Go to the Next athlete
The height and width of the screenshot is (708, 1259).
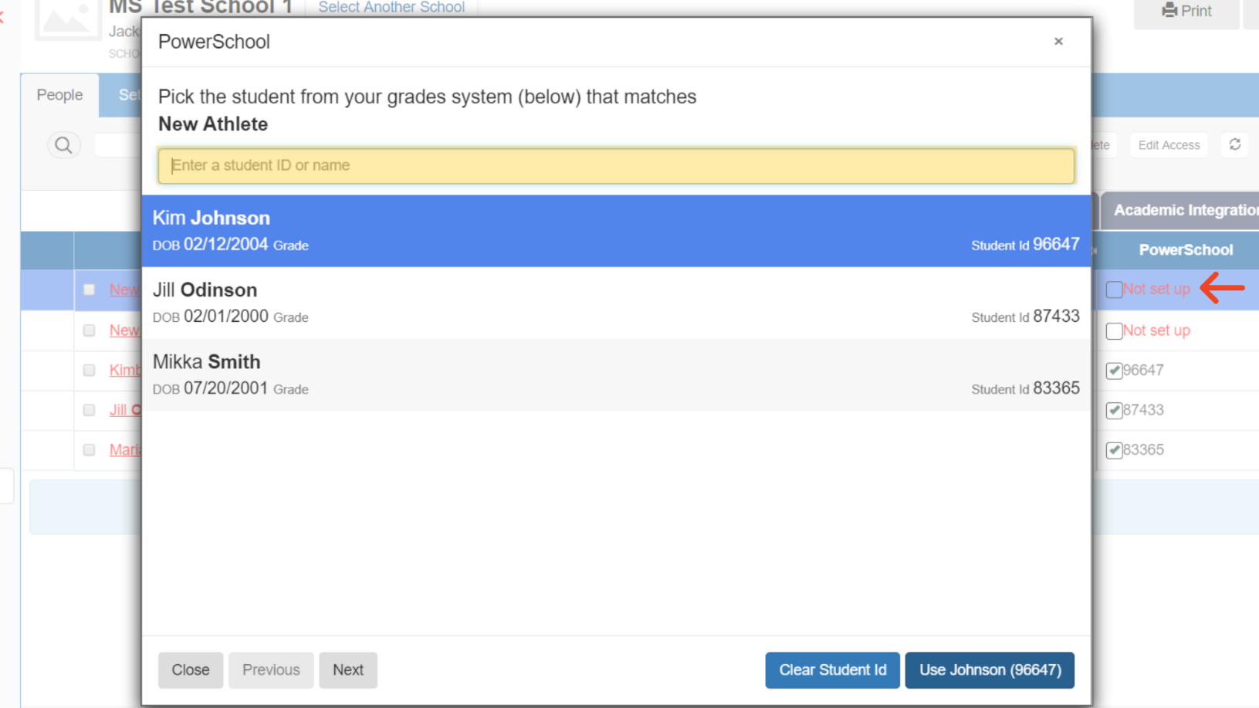click(347, 669)
